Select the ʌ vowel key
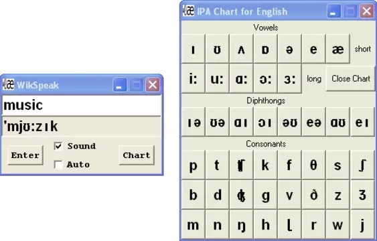 tap(241, 49)
